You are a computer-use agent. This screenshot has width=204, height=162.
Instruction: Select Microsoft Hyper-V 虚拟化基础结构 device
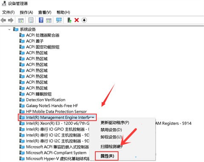click(x=54, y=159)
